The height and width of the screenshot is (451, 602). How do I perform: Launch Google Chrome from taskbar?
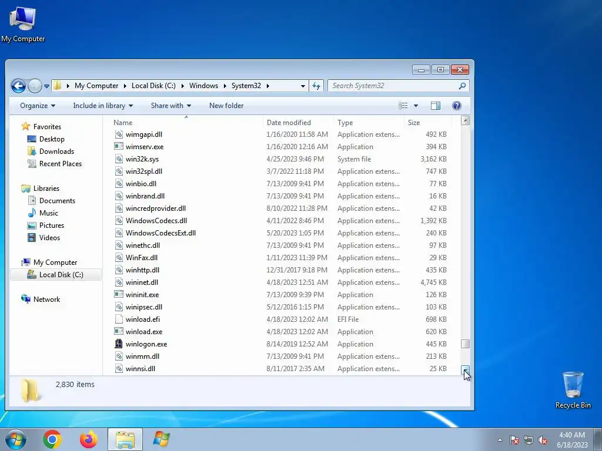click(52, 439)
